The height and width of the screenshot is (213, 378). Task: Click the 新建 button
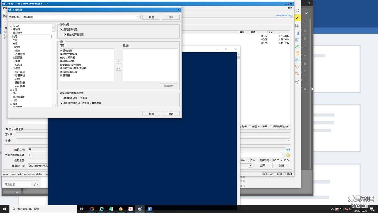151,17
